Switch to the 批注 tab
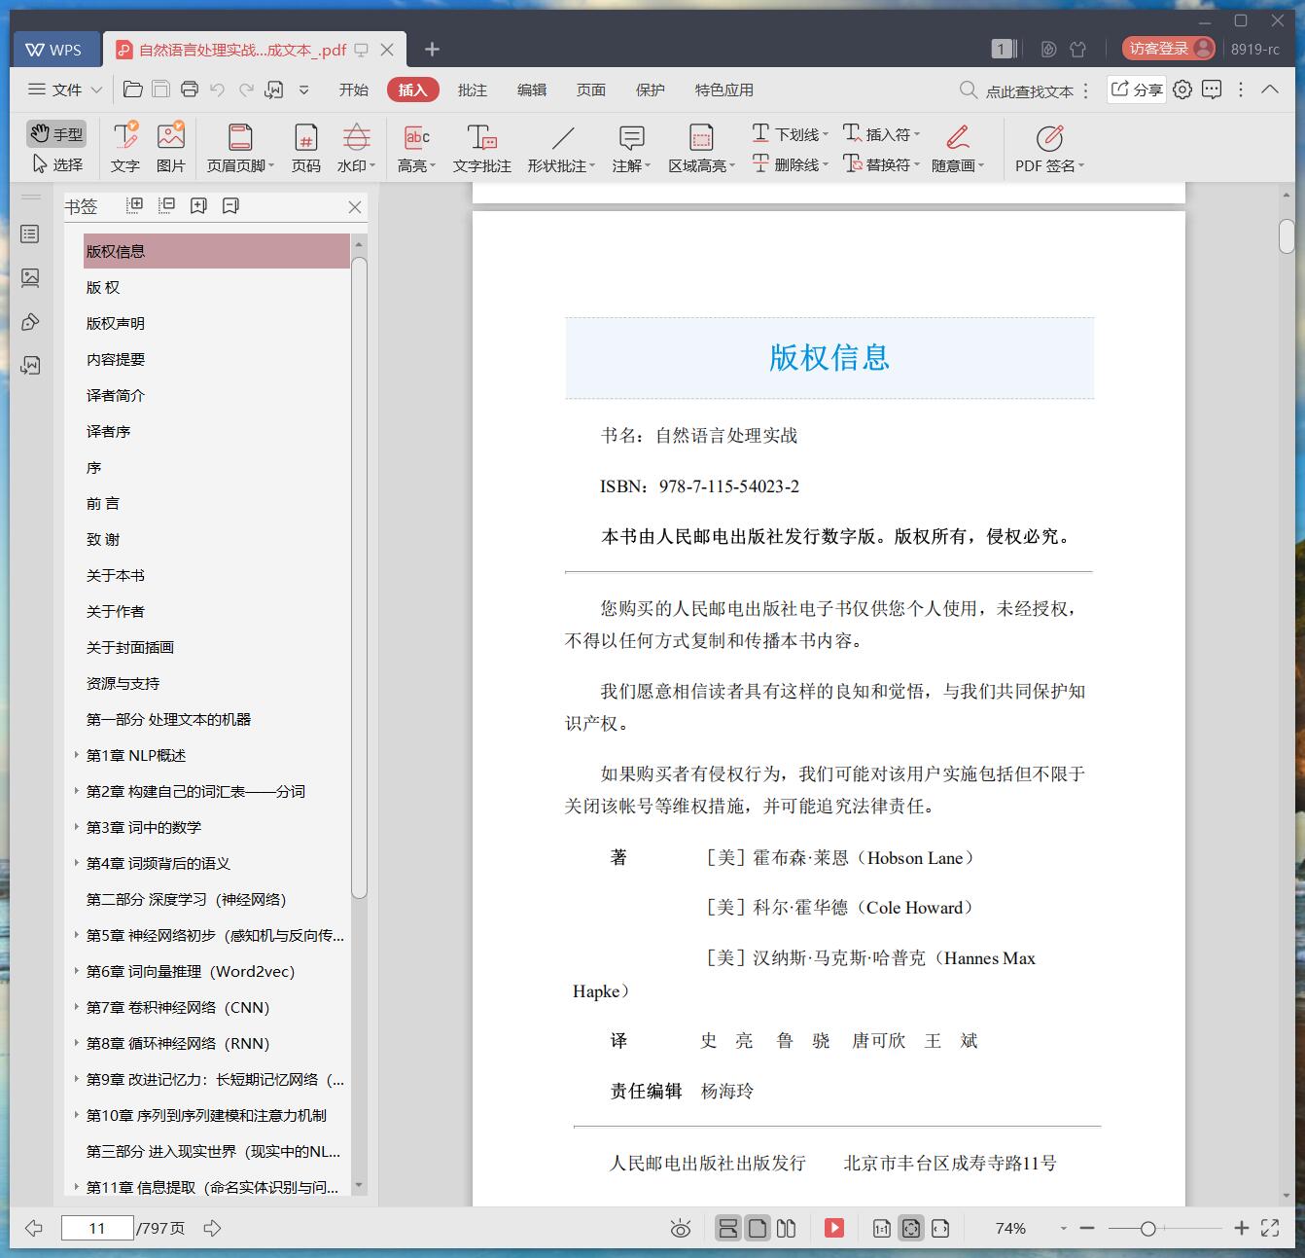This screenshot has height=1258, width=1305. coord(473,90)
